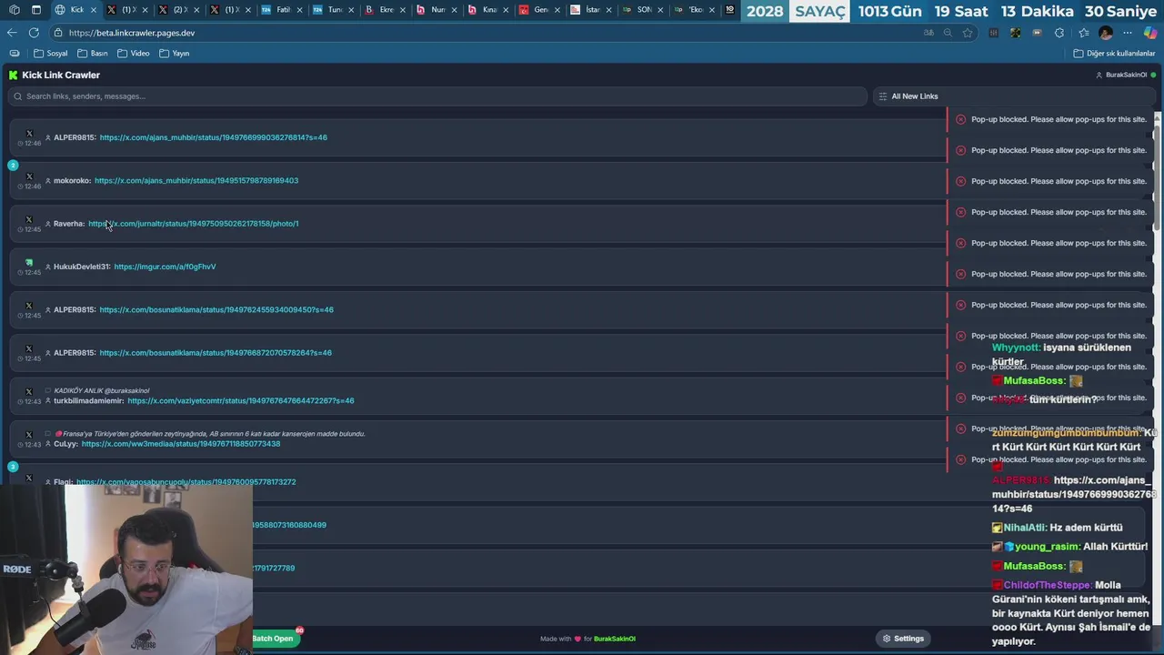Click the browser back arrow
Viewport: 1164px width, 655px height.
click(x=12, y=33)
